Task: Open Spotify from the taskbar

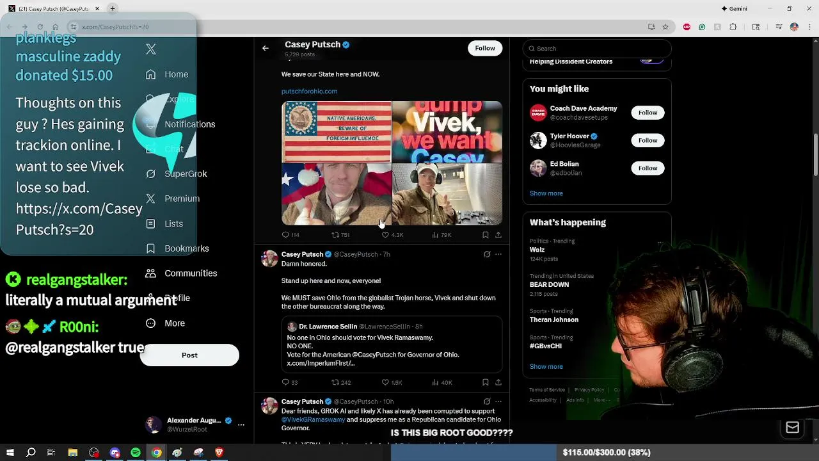Action: tap(136, 453)
